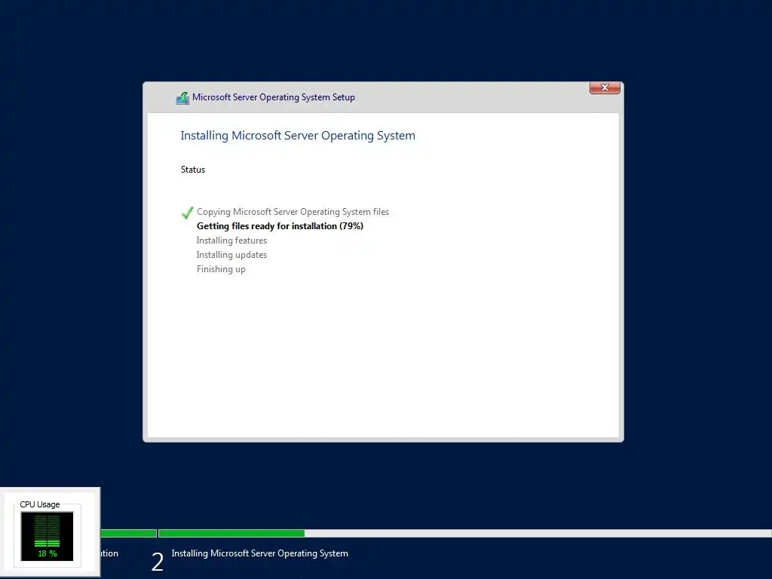Close the Microsoft Server Operating System Setup dialog
This screenshot has height=579, width=772.
click(605, 87)
